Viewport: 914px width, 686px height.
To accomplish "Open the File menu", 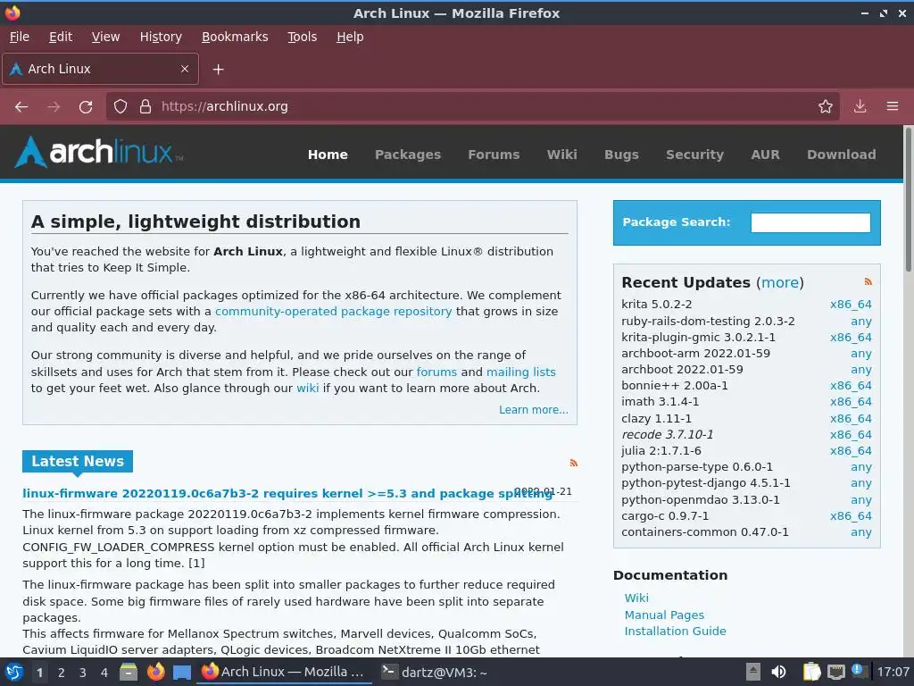I will click(20, 37).
